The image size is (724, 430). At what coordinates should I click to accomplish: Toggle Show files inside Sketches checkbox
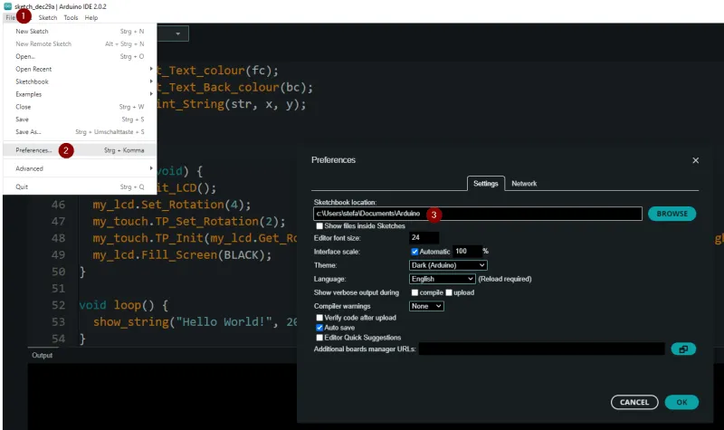pos(319,225)
